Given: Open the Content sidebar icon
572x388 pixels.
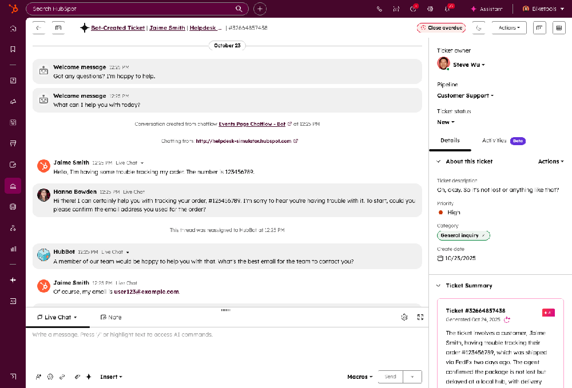Looking at the screenshot, I should tap(13, 122).
